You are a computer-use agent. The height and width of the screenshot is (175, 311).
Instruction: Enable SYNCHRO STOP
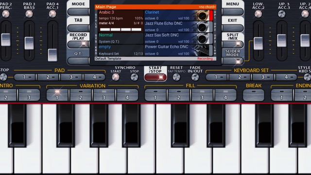[x=134, y=77]
